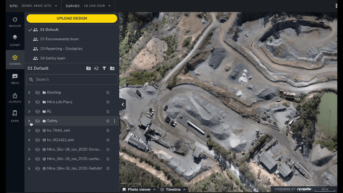Screen dimensions: 343x193
Task: Open the Site dropdown Demo: Mine Site
Action: pos(39,6)
